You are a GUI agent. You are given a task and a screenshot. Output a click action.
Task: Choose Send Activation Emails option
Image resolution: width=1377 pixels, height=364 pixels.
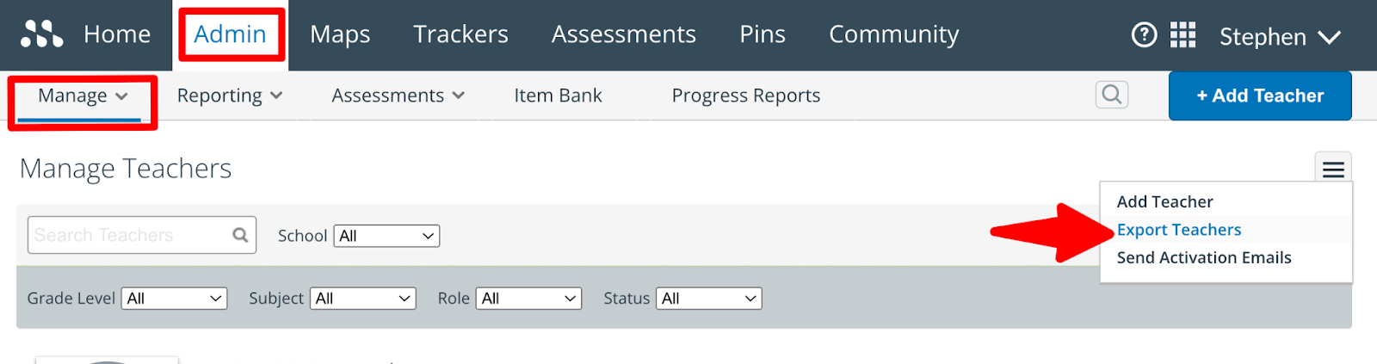click(x=1203, y=257)
